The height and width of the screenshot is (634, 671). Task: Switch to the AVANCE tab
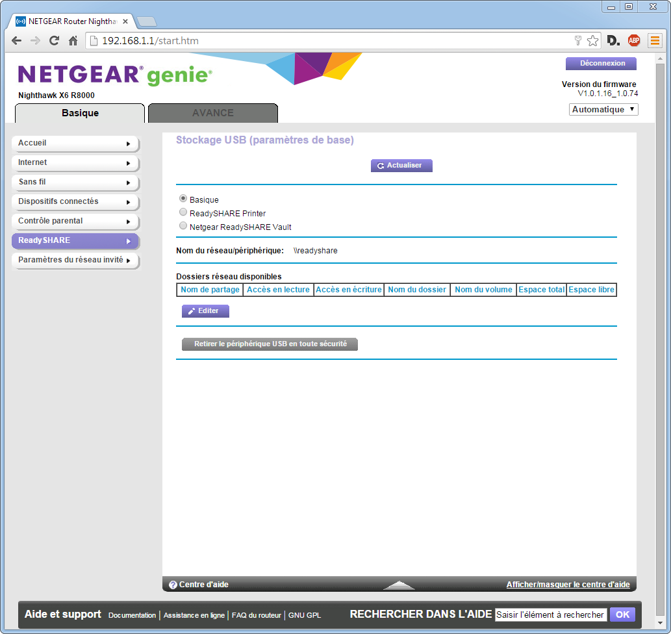pos(213,113)
